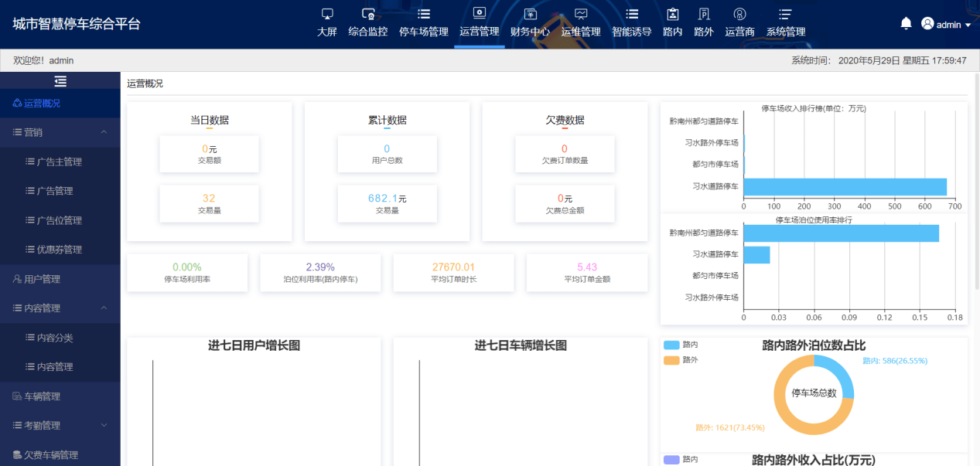Toggle 路内 legend in 泊位数占比 chart

(x=681, y=345)
